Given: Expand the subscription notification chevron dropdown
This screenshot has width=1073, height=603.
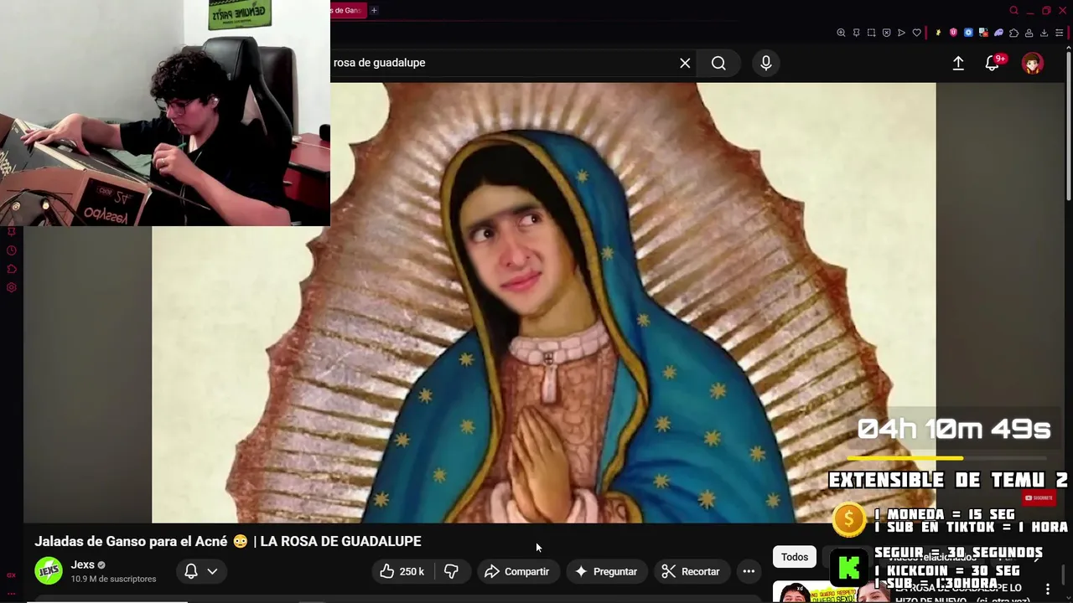Looking at the screenshot, I should (212, 571).
